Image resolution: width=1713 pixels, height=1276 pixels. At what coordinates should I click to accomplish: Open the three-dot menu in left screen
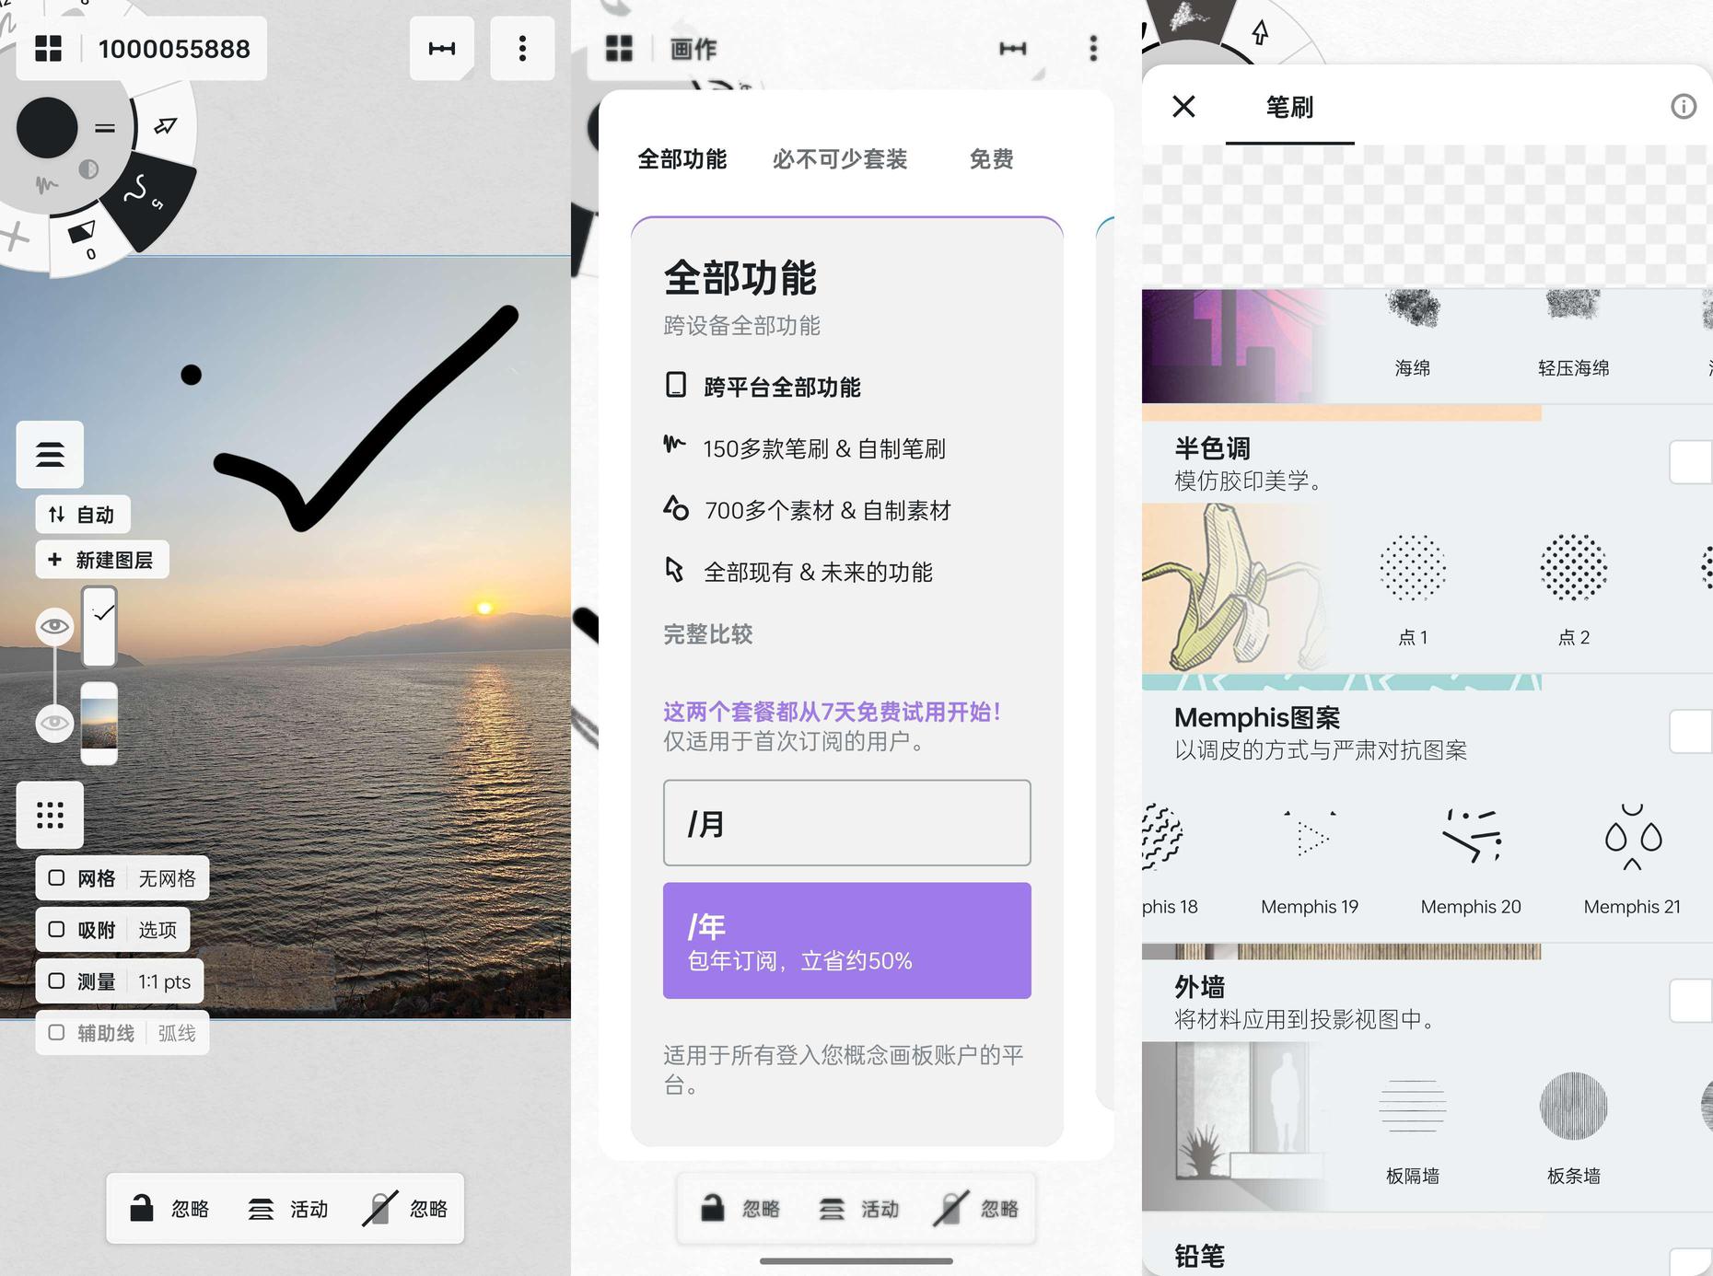(522, 49)
